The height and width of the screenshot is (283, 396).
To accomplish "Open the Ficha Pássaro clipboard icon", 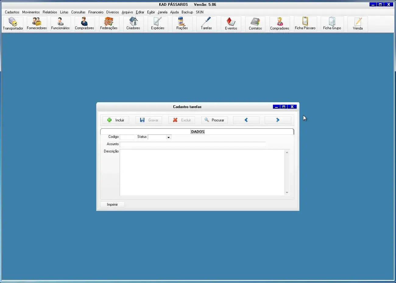I will click(305, 24).
